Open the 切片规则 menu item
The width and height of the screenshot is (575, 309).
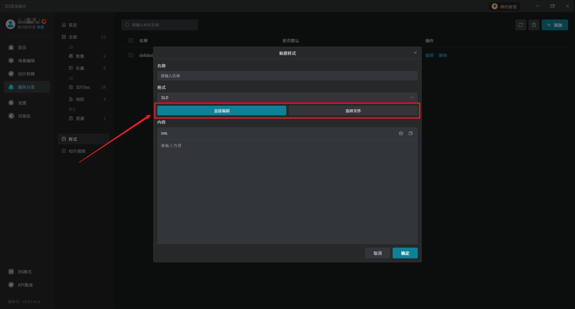tap(77, 151)
